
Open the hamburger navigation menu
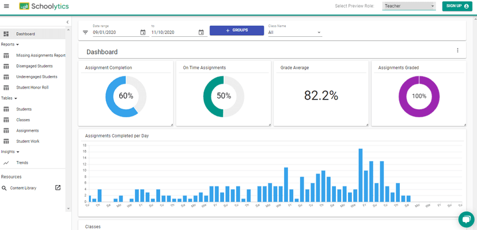click(6, 6)
